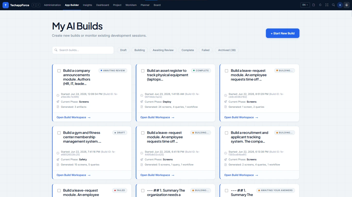
Task: Click the DRAFT badge on gym membership card
Action: coord(120,133)
